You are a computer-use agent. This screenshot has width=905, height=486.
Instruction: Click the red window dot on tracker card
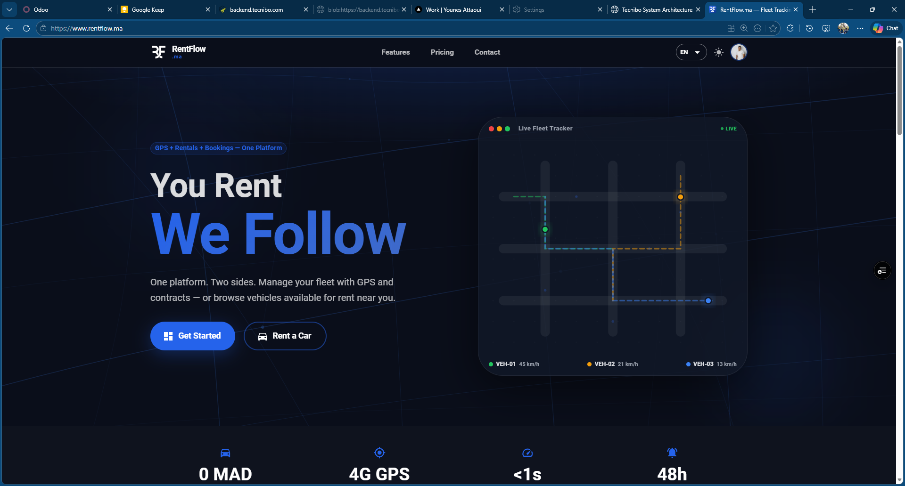pos(491,129)
